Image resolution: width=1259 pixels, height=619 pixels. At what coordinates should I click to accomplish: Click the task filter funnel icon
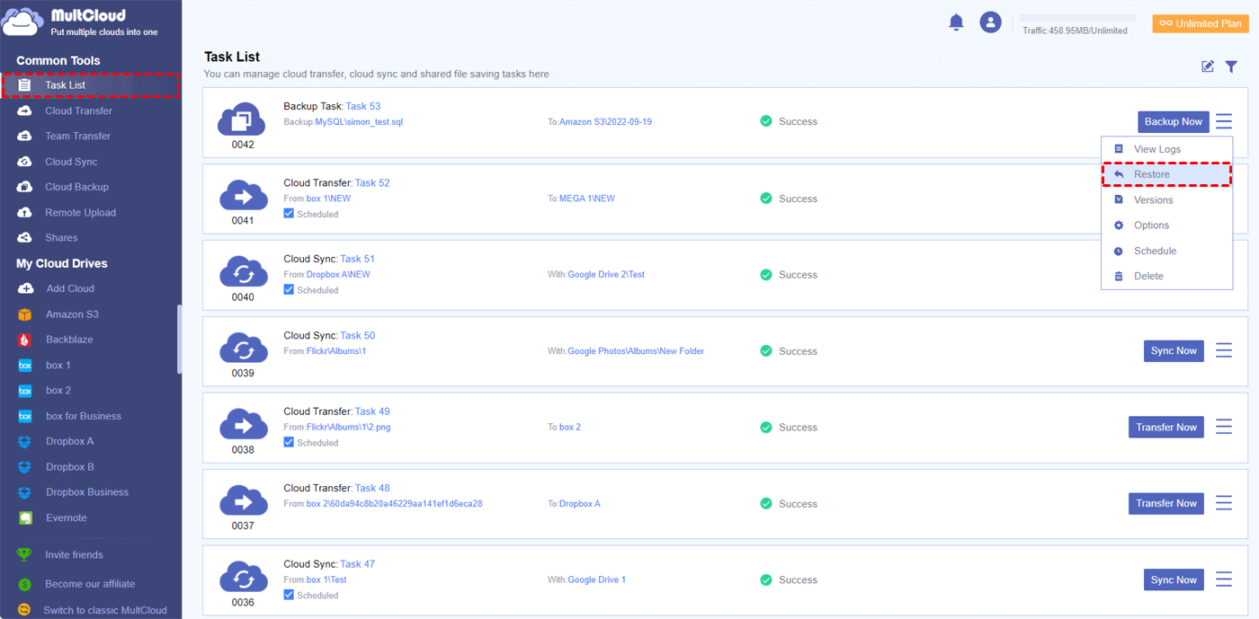click(x=1231, y=66)
